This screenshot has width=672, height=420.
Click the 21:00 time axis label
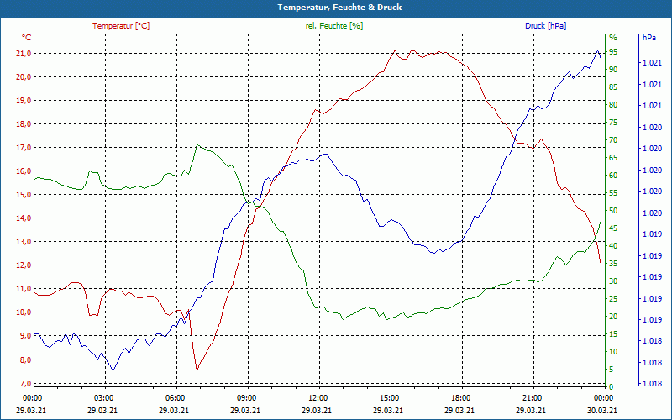click(532, 397)
